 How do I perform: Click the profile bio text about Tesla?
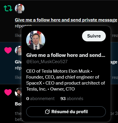coord(66,80)
